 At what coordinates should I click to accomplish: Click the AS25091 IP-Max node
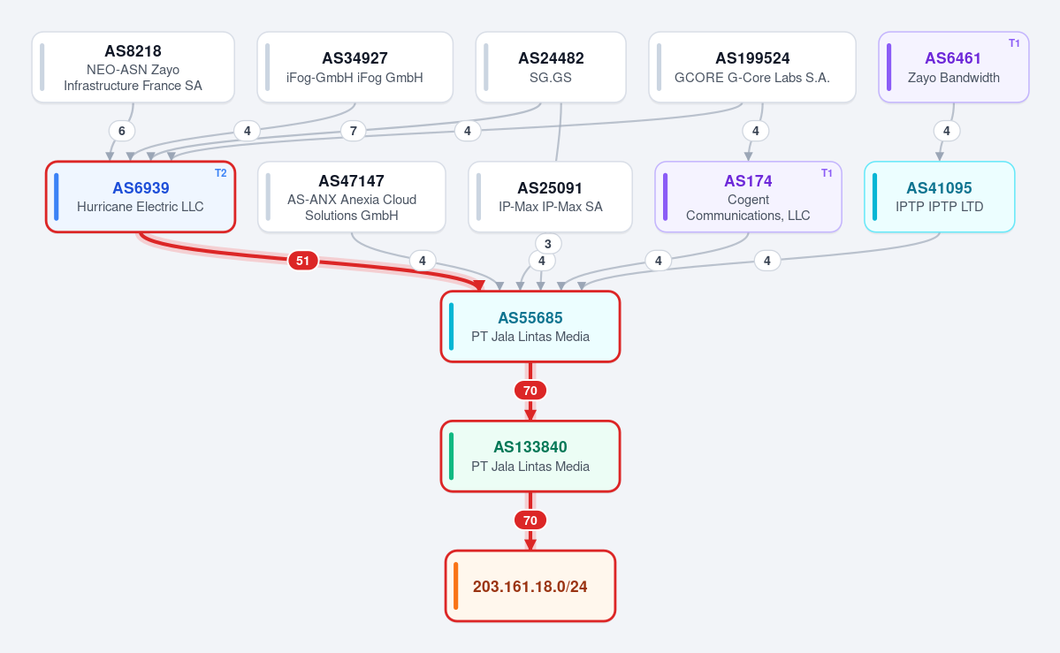coord(550,197)
